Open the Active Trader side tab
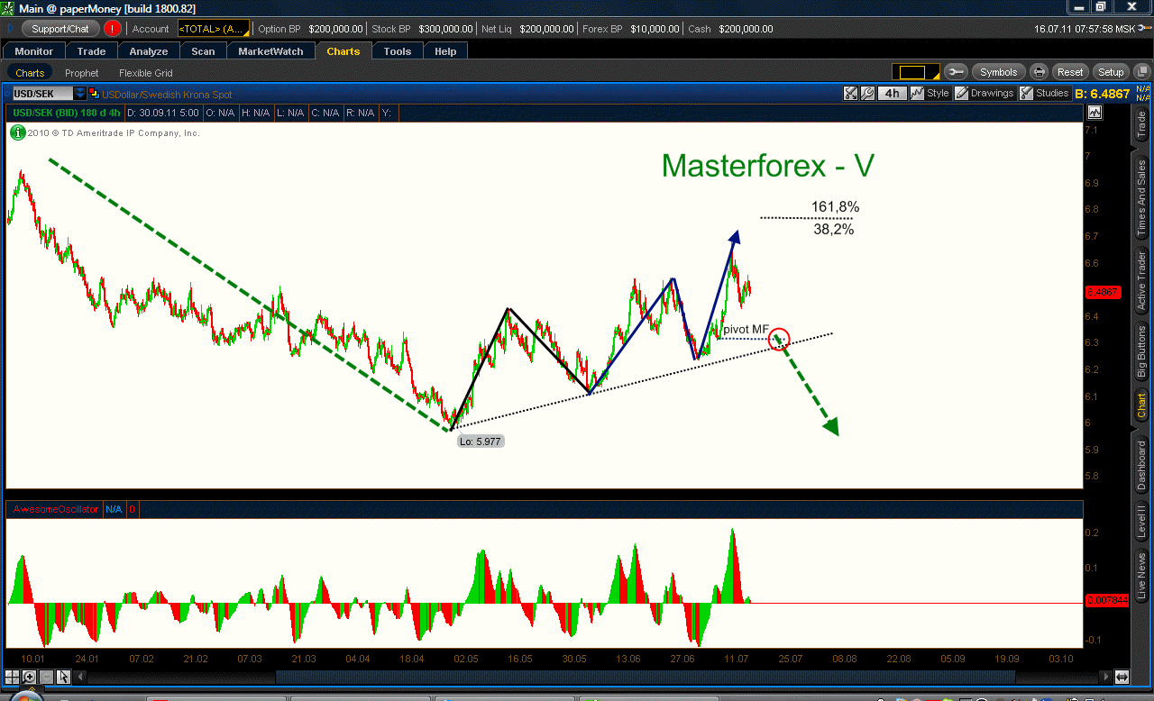 coord(1141,280)
